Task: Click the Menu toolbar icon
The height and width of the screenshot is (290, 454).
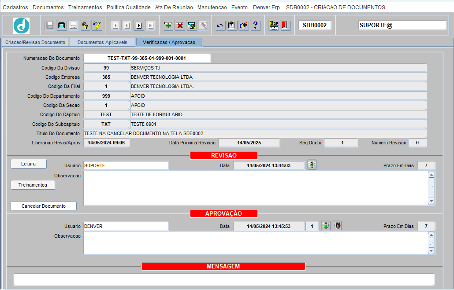Action: click(x=274, y=26)
